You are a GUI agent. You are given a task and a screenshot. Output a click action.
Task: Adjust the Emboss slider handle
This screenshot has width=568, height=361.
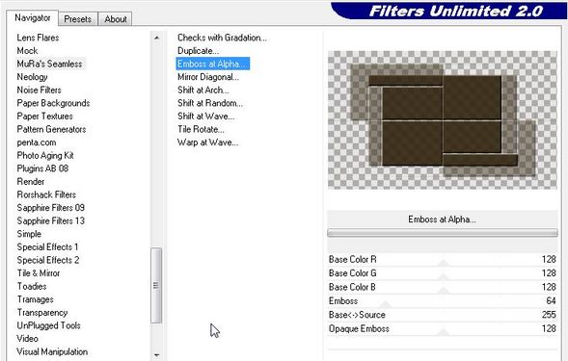386,303
